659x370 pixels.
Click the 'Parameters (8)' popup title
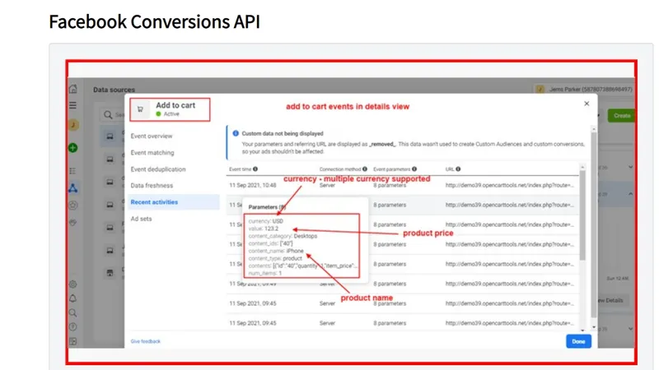tap(267, 207)
